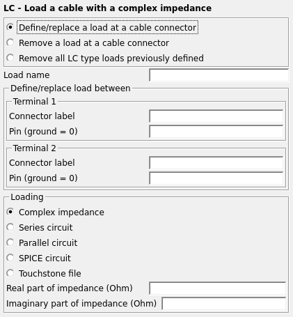Click the Loading group label

coord(27,197)
